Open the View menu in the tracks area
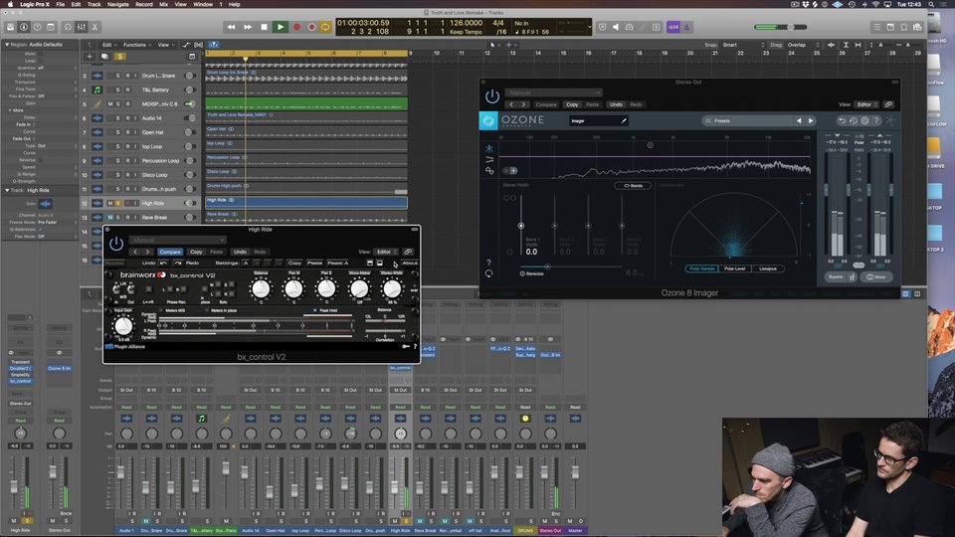Screen dimensions: 955x537 pos(164,45)
